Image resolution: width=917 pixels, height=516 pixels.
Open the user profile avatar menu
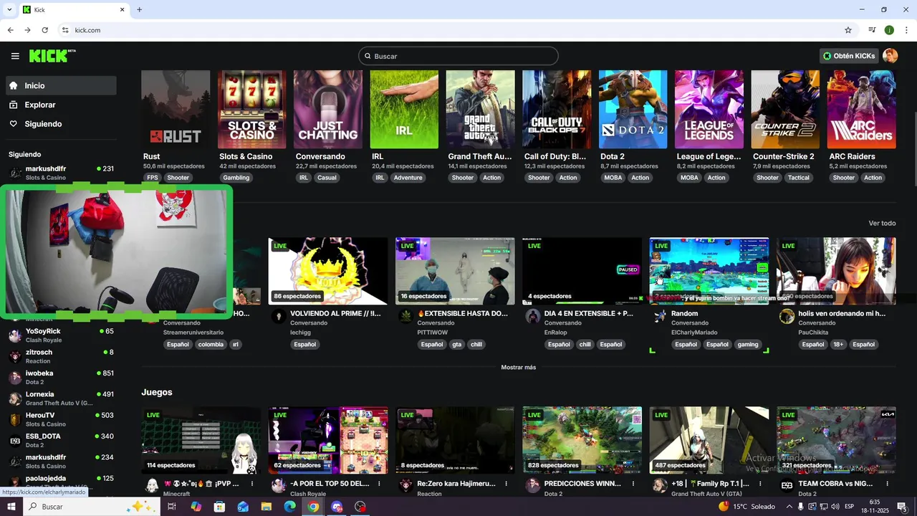tap(890, 56)
